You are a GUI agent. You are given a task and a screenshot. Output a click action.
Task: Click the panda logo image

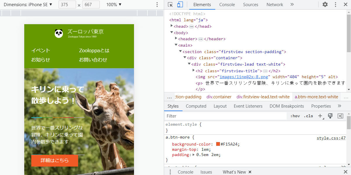(x=59, y=34)
